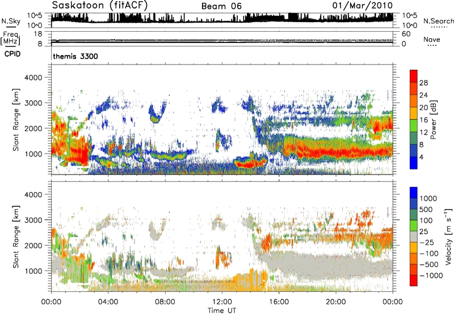454x314 pixels.
Task: Select the -100 velocity color bar label
Action: 429,253
